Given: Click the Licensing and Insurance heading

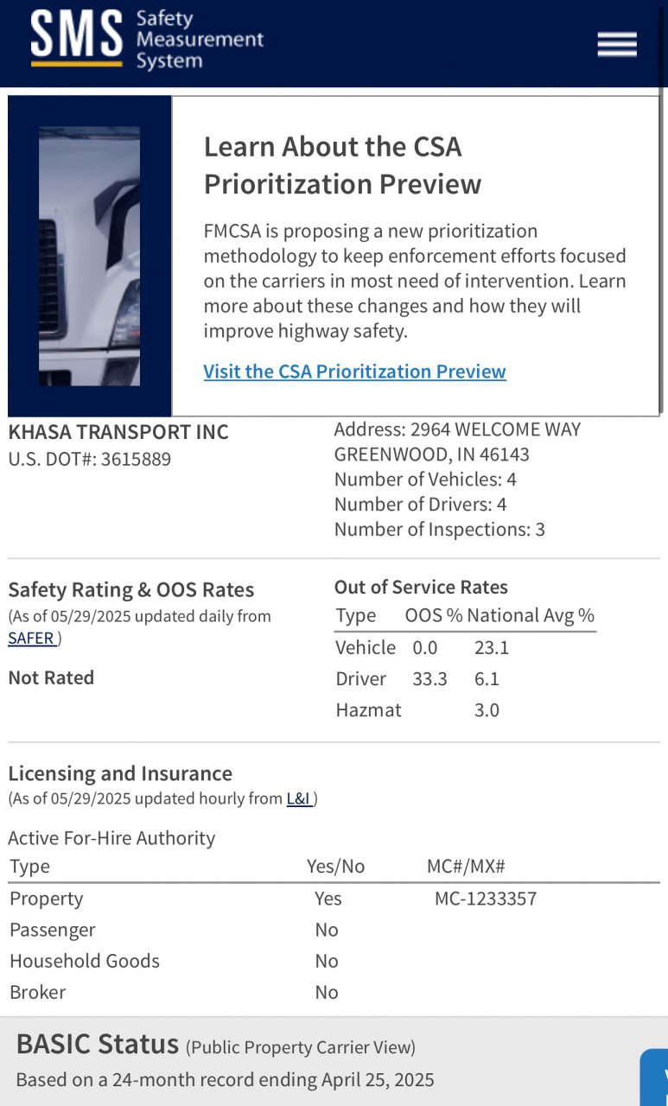Looking at the screenshot, I should tap(120, 773).
